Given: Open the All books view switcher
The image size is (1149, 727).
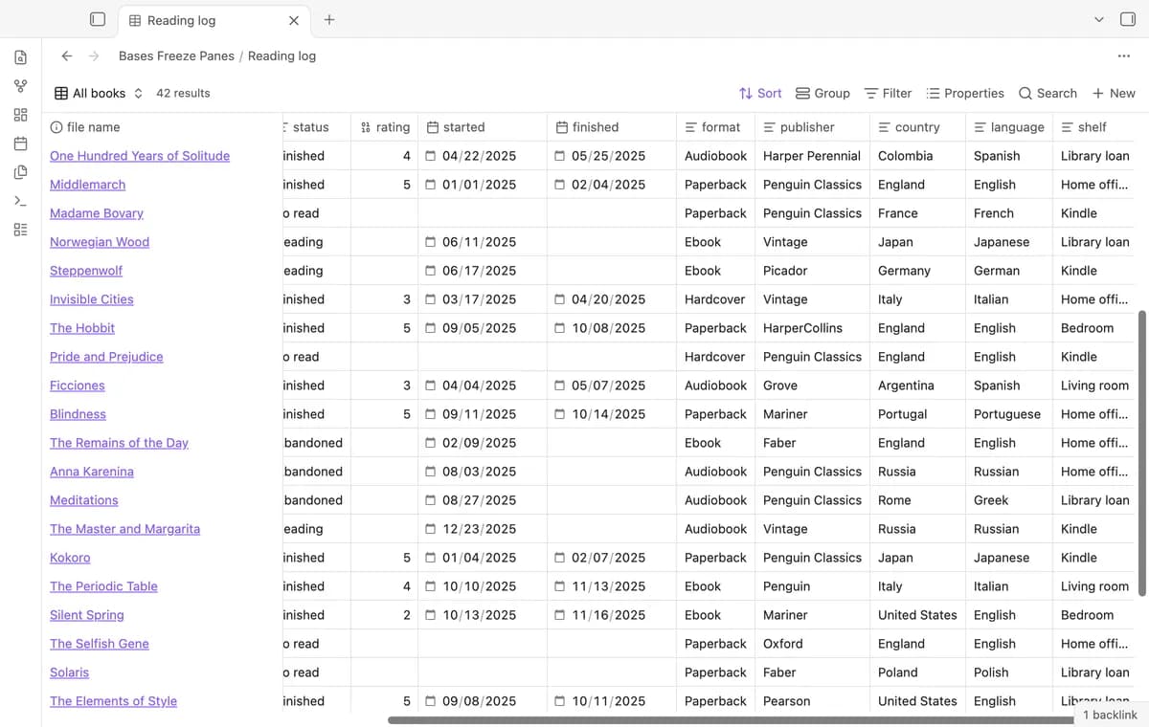Looking at the screenshot, I should (x=99, y=93).
